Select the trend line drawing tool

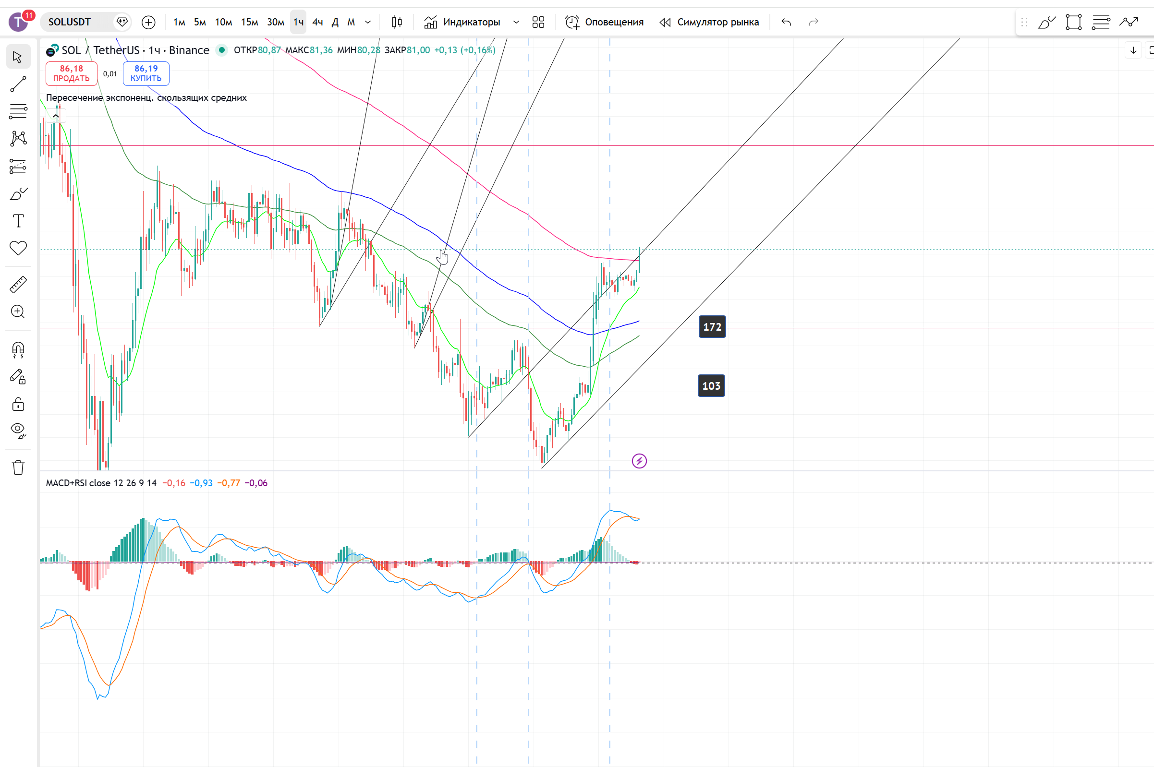click(x=18, y=84)
